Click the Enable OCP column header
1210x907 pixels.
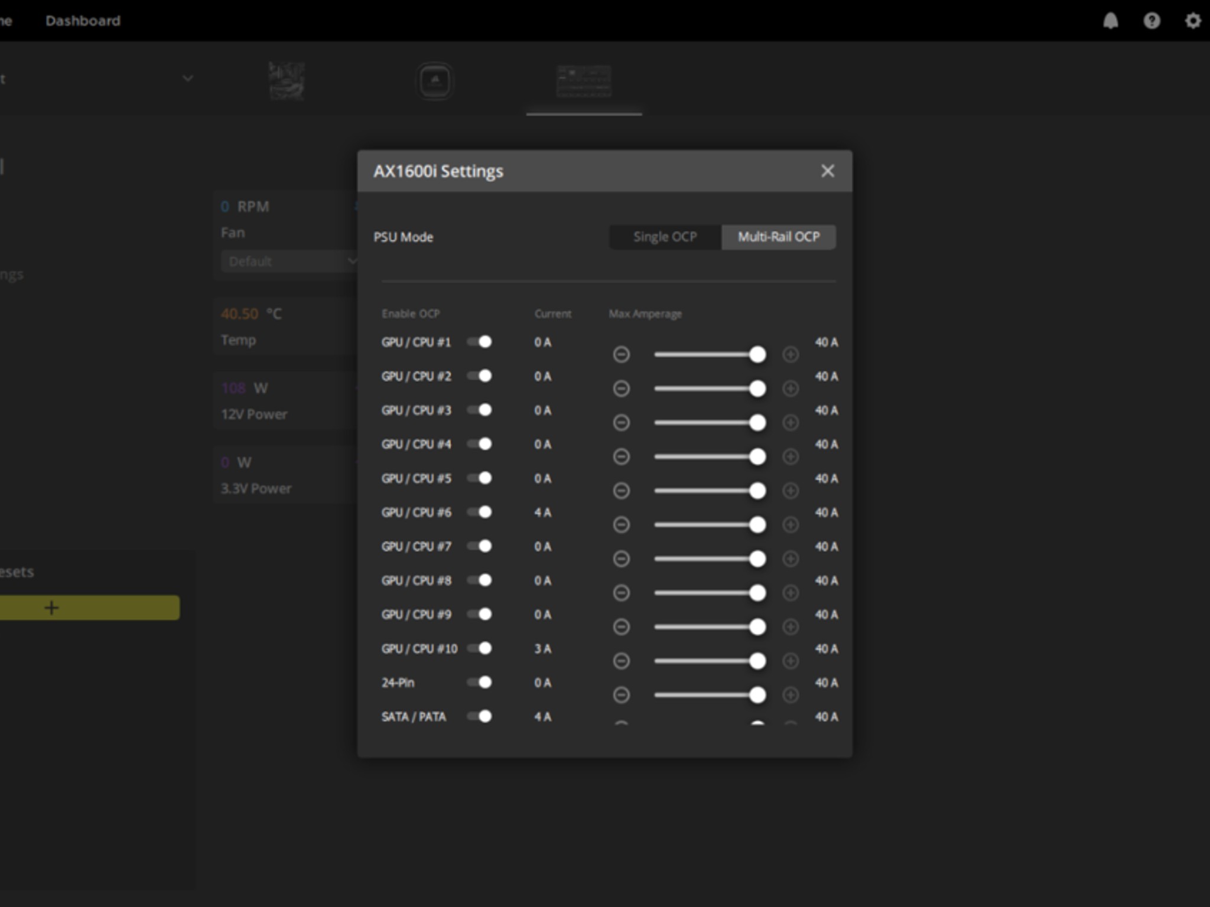point(411,314)
